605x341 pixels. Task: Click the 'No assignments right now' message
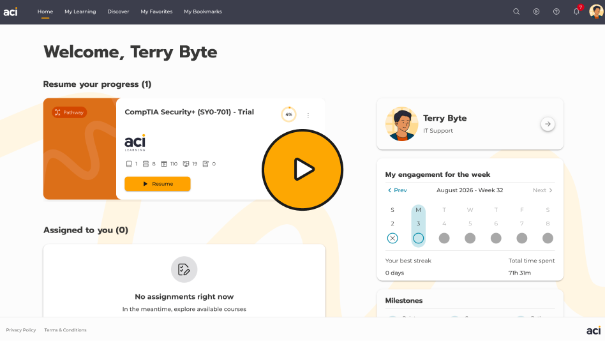point(184,296)
